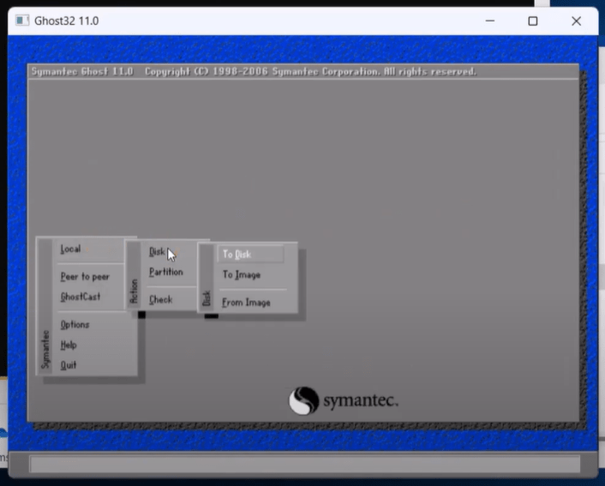The image size is (605, 486).
Task: Minimize the Ghost32 window
Action: pyautogui.click(x=488, y=21)
